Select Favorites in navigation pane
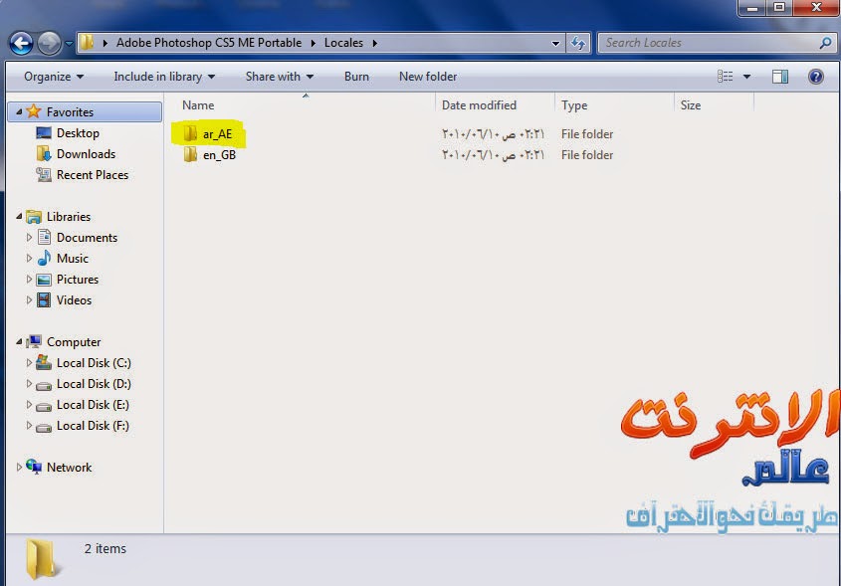Image resolution: width=841 pixels, height=586 pixels. pyautogui.click(x=70, y=112)
